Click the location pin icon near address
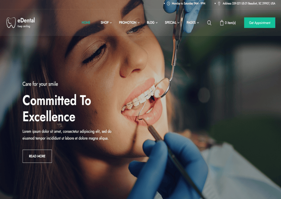281x199 pixels. point(219,3)
